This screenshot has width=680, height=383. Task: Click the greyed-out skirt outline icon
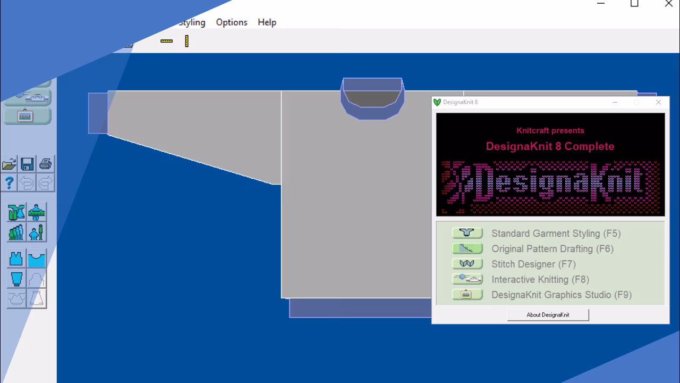37,298
